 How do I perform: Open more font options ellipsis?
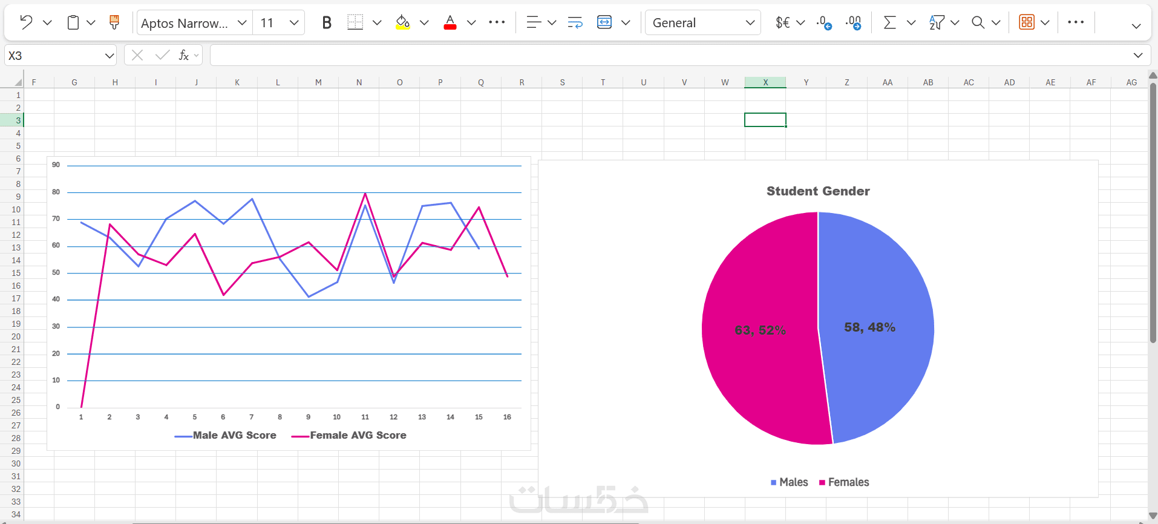pyautogui.click(x=497, y=22)
